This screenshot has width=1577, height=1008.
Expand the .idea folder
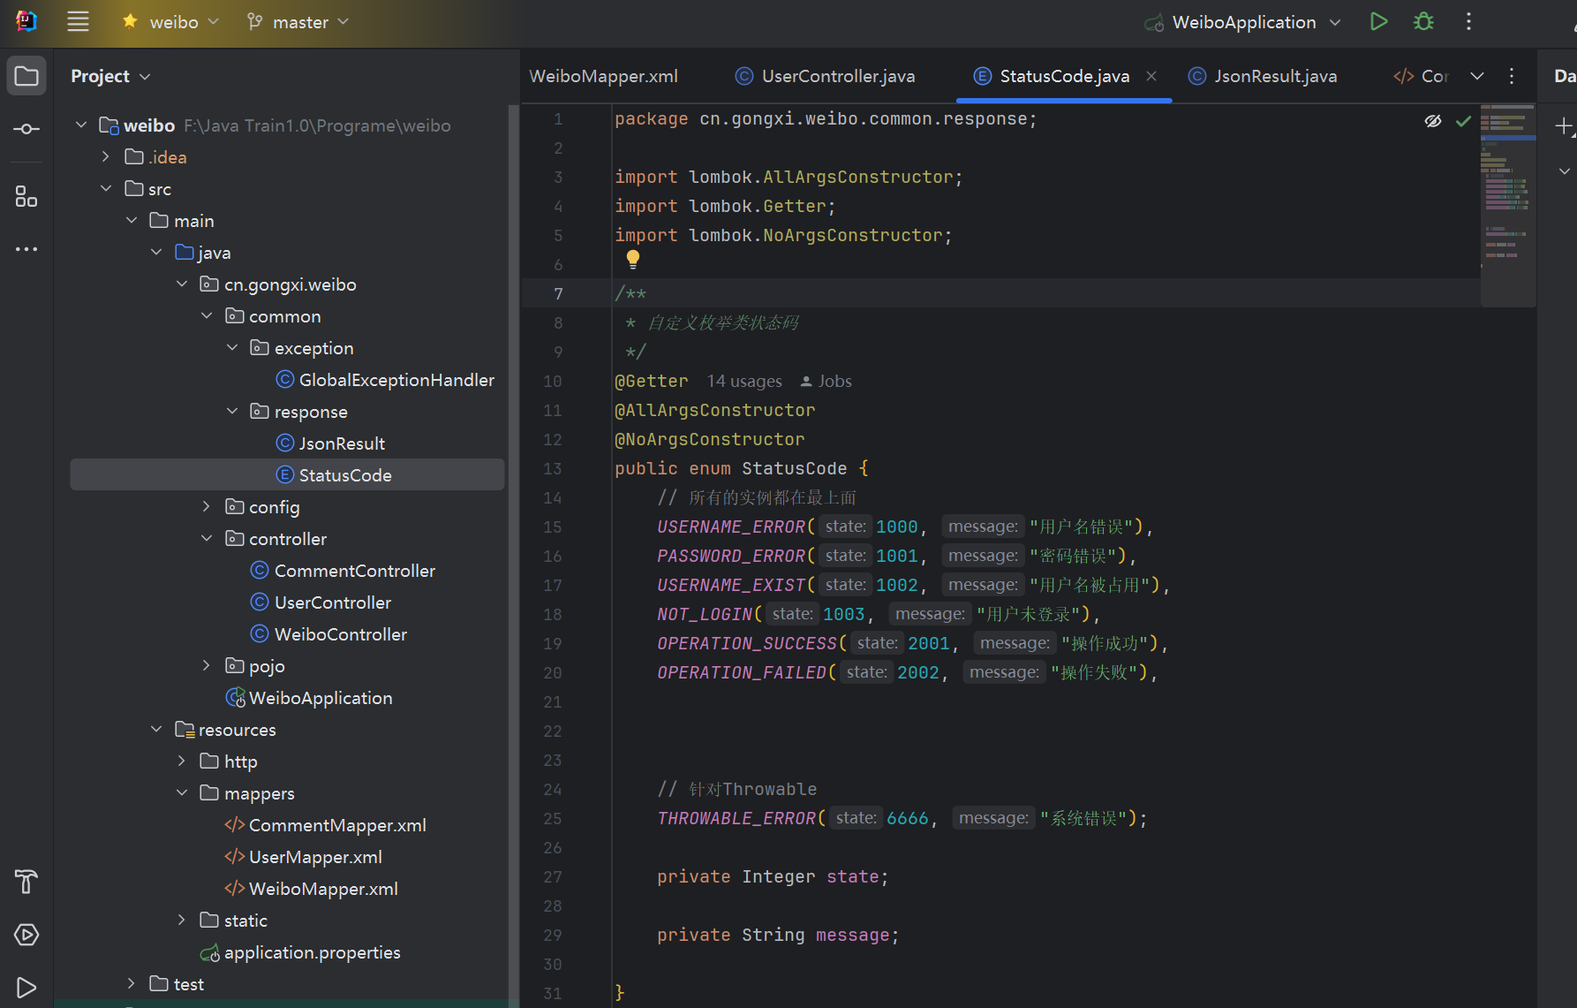106,156
